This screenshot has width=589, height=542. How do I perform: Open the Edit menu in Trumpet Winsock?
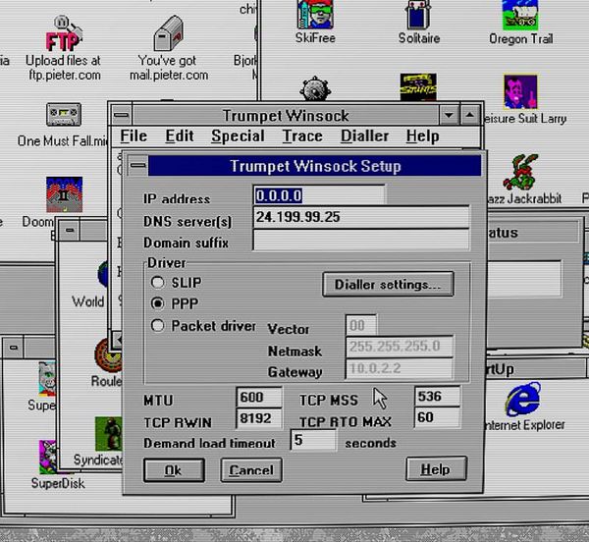180,135
